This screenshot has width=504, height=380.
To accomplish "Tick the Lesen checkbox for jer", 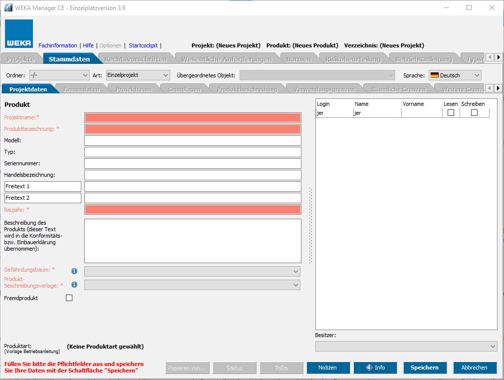I will pyautogui.click(x=451, y=113).
